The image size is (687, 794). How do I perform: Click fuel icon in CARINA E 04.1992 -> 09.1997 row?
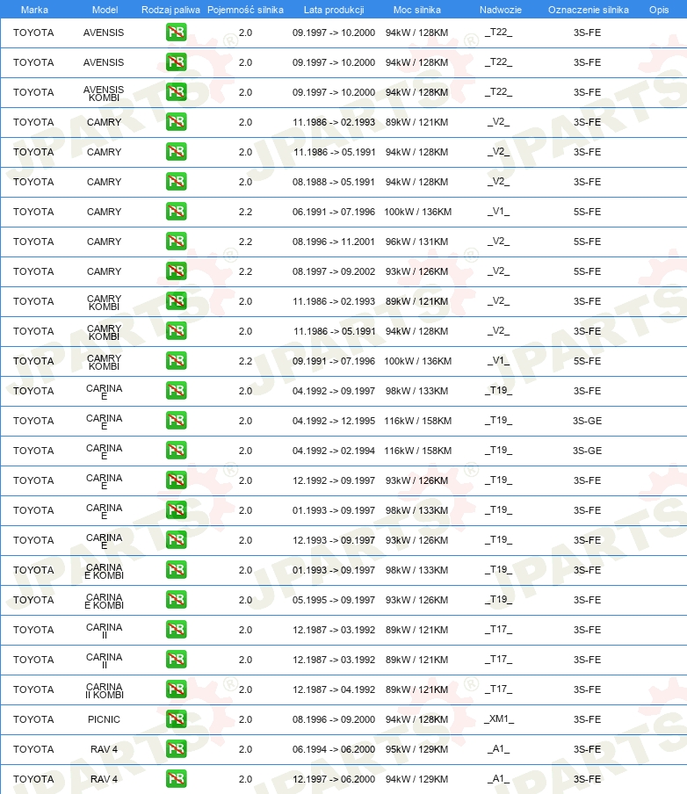point(177,391)
